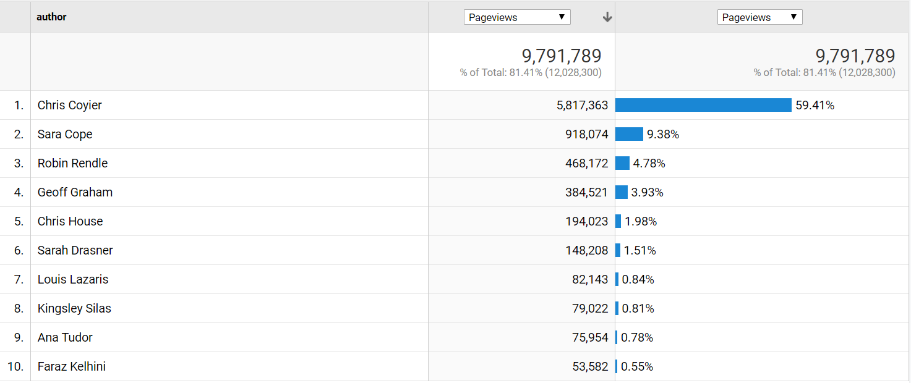This screenshot has width=911, height=383.
Task: Click pageviews value 75,954
Action: coord(590,337)
